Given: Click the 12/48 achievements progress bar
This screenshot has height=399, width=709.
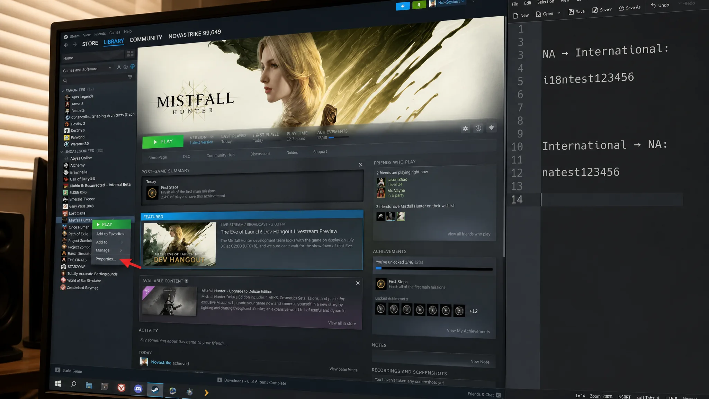Looking at the screenshot, I should [339, 138].
